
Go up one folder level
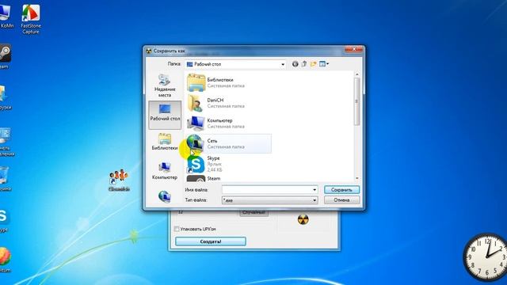[x=304, y=64]
